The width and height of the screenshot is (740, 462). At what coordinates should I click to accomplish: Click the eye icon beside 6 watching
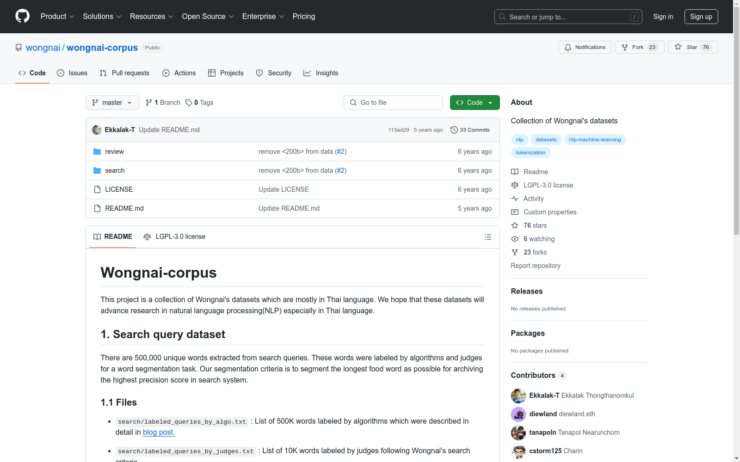[515, 239]
